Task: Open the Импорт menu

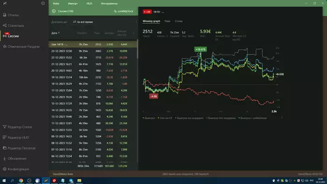Action: [73, 3]
